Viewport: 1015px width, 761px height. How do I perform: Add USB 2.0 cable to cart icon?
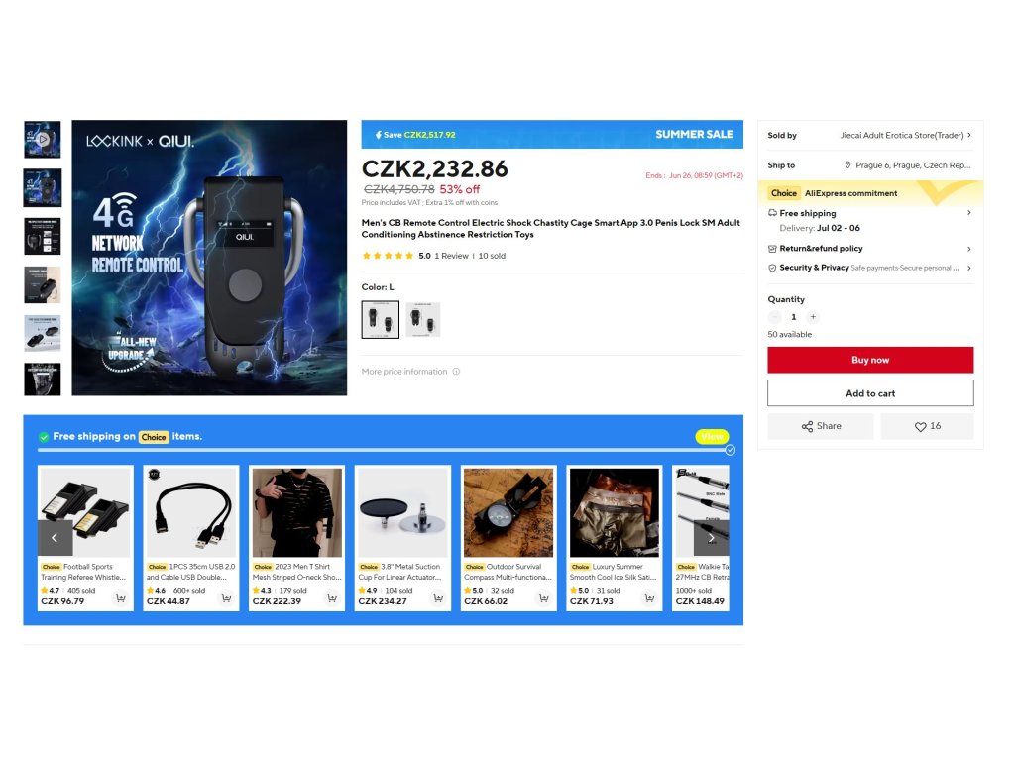coord(227,598)
